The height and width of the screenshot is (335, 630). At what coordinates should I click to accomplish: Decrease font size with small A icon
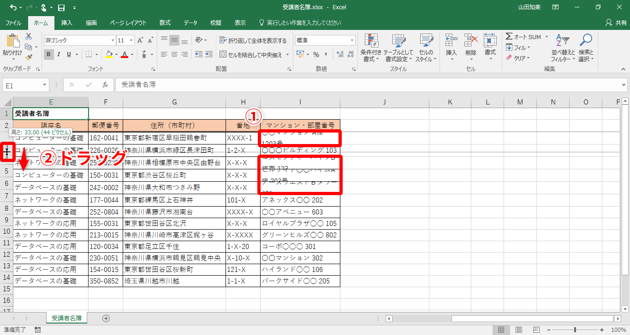click(151, 40)
